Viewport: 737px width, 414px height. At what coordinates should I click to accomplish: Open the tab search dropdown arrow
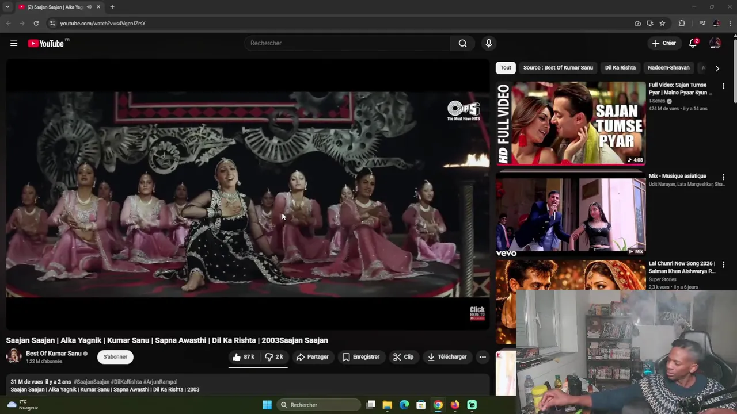7,7
